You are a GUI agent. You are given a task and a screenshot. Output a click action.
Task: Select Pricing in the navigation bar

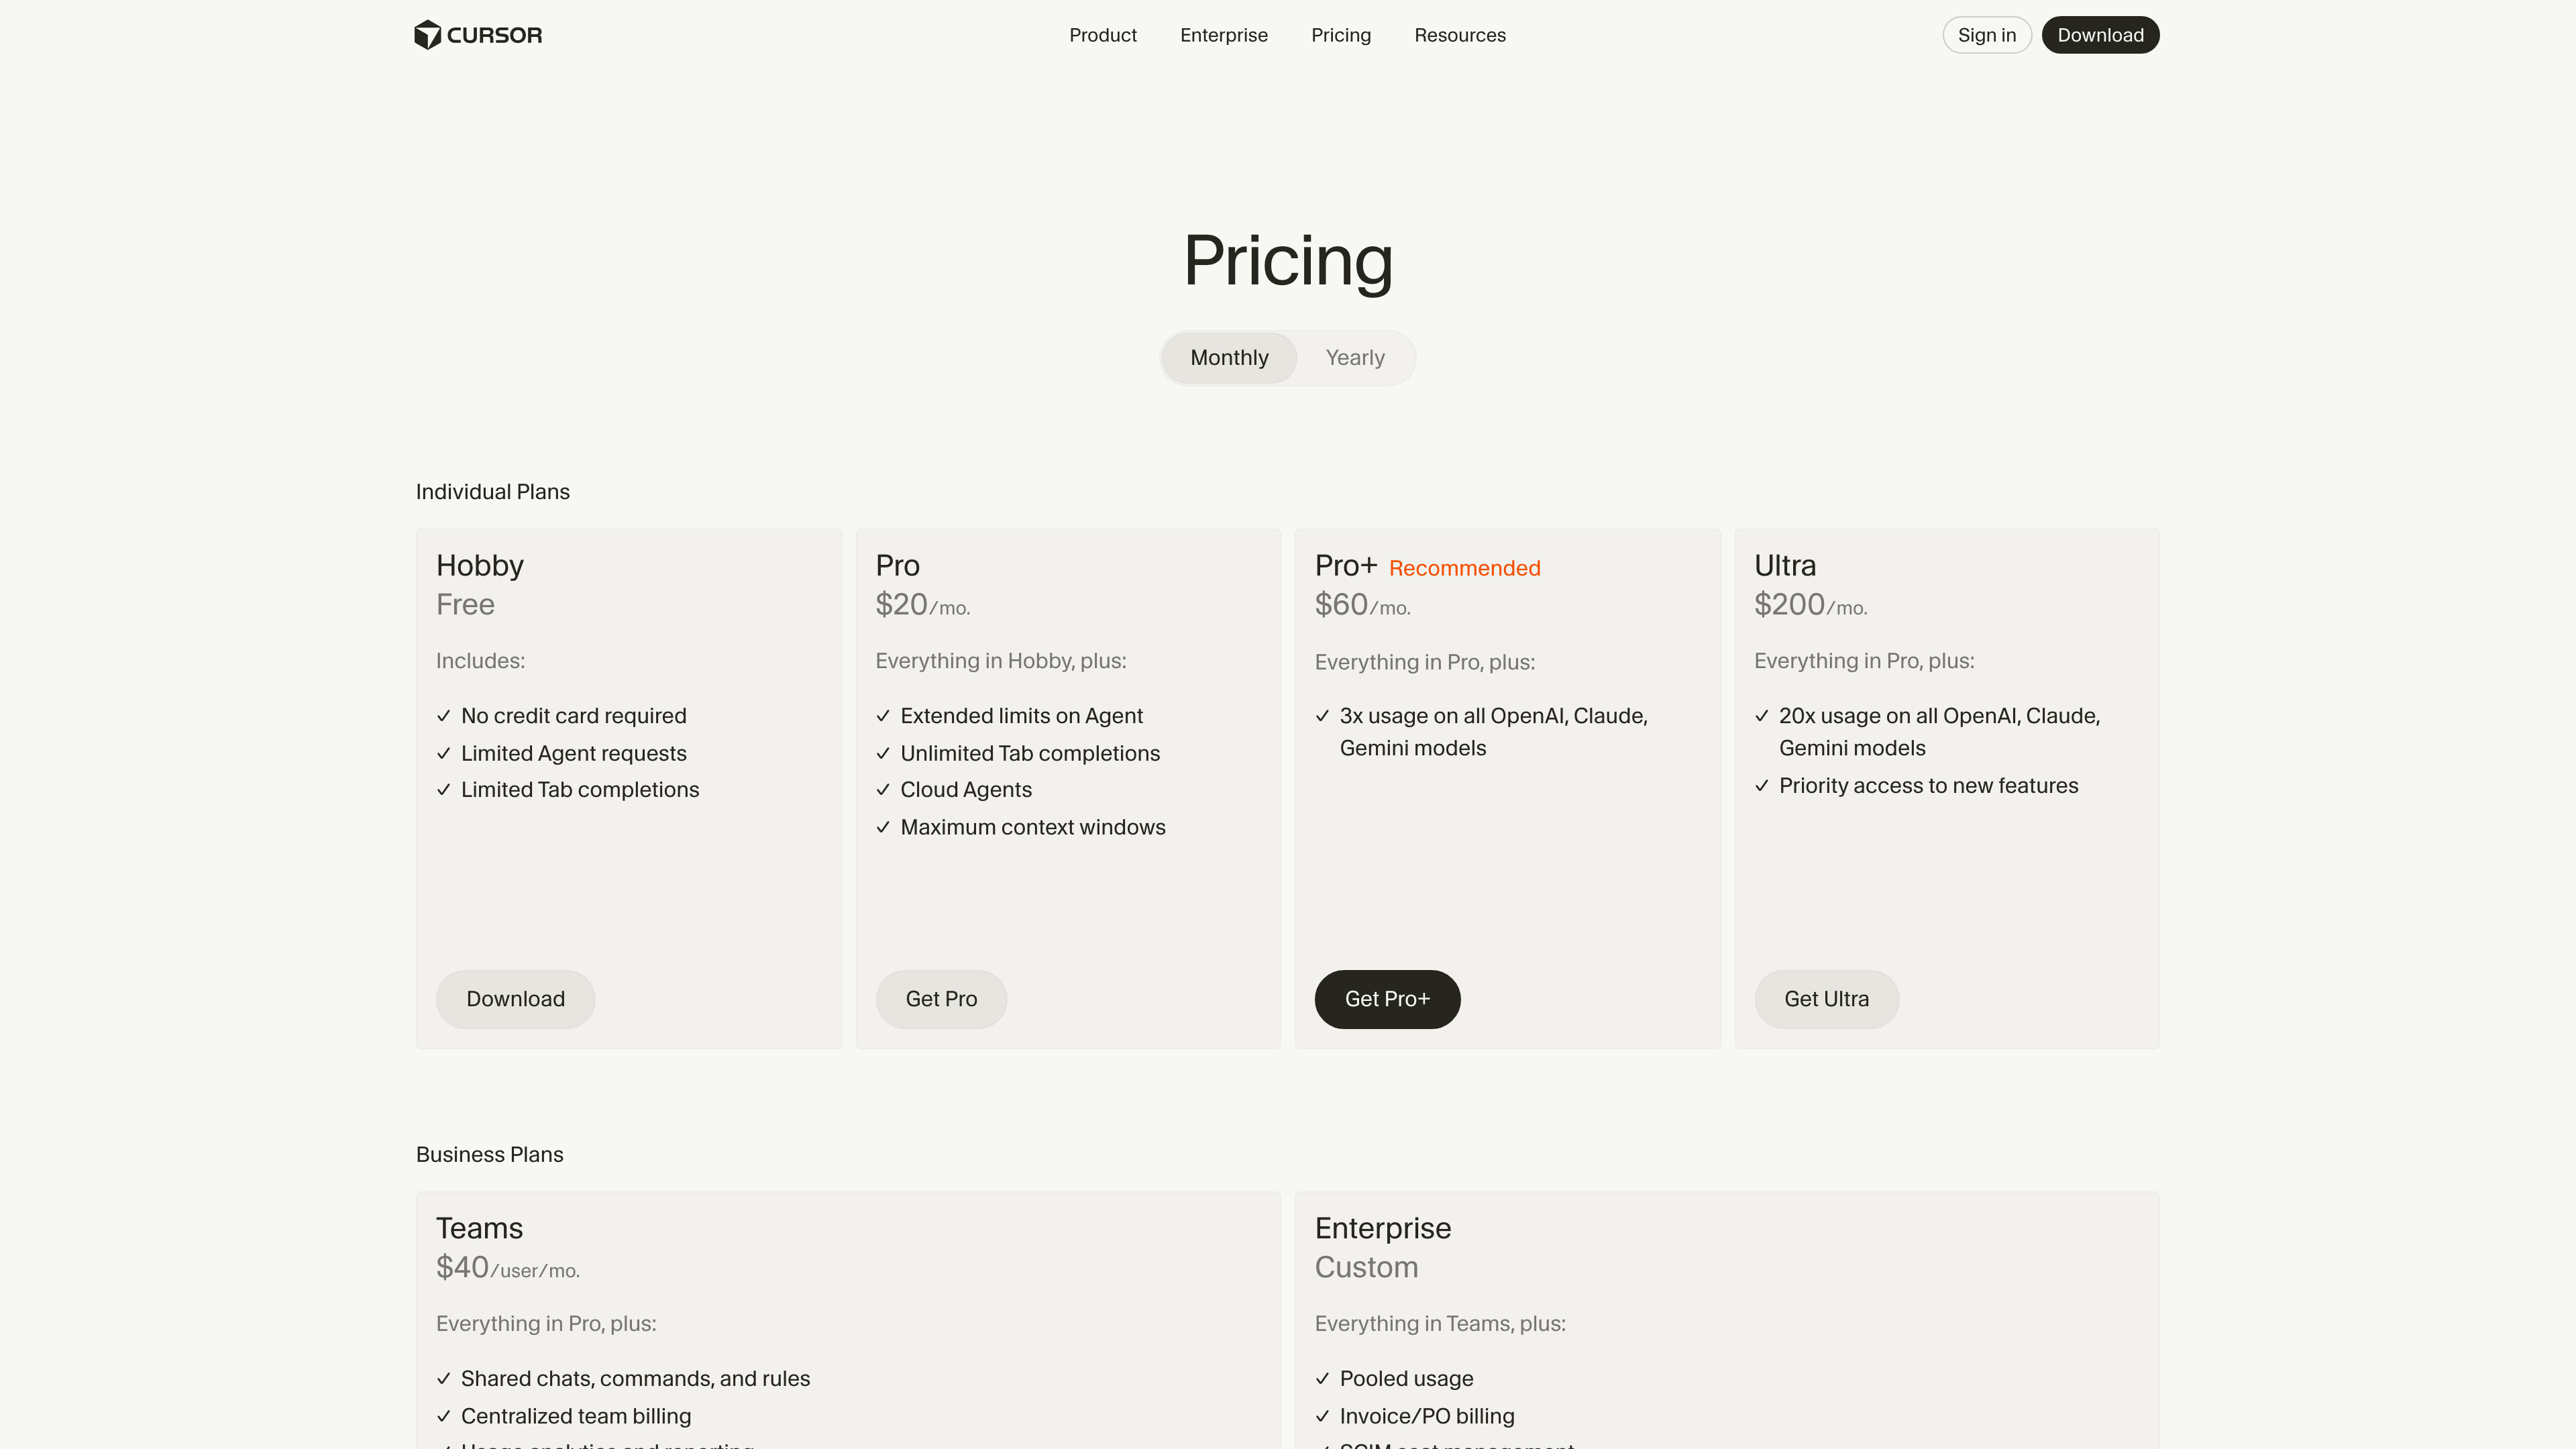[1340, 35]
